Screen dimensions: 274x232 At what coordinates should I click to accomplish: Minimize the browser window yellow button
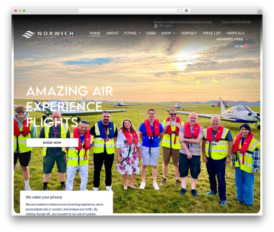pyautogui.click(x=20, y=10)
